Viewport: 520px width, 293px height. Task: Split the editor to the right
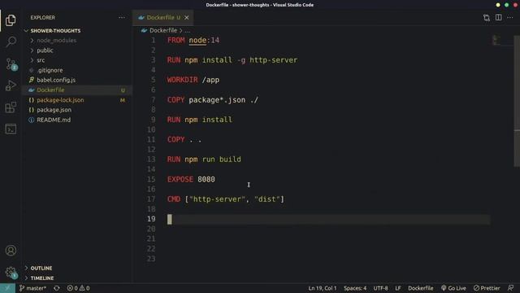[498, 18]
